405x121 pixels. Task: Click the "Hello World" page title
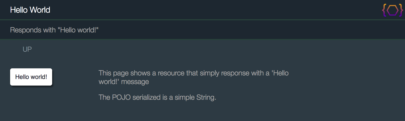click(x=30, y=10)
